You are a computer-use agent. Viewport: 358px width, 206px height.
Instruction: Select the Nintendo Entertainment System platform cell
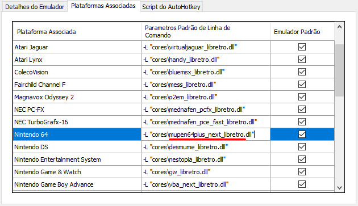[77, 159]
